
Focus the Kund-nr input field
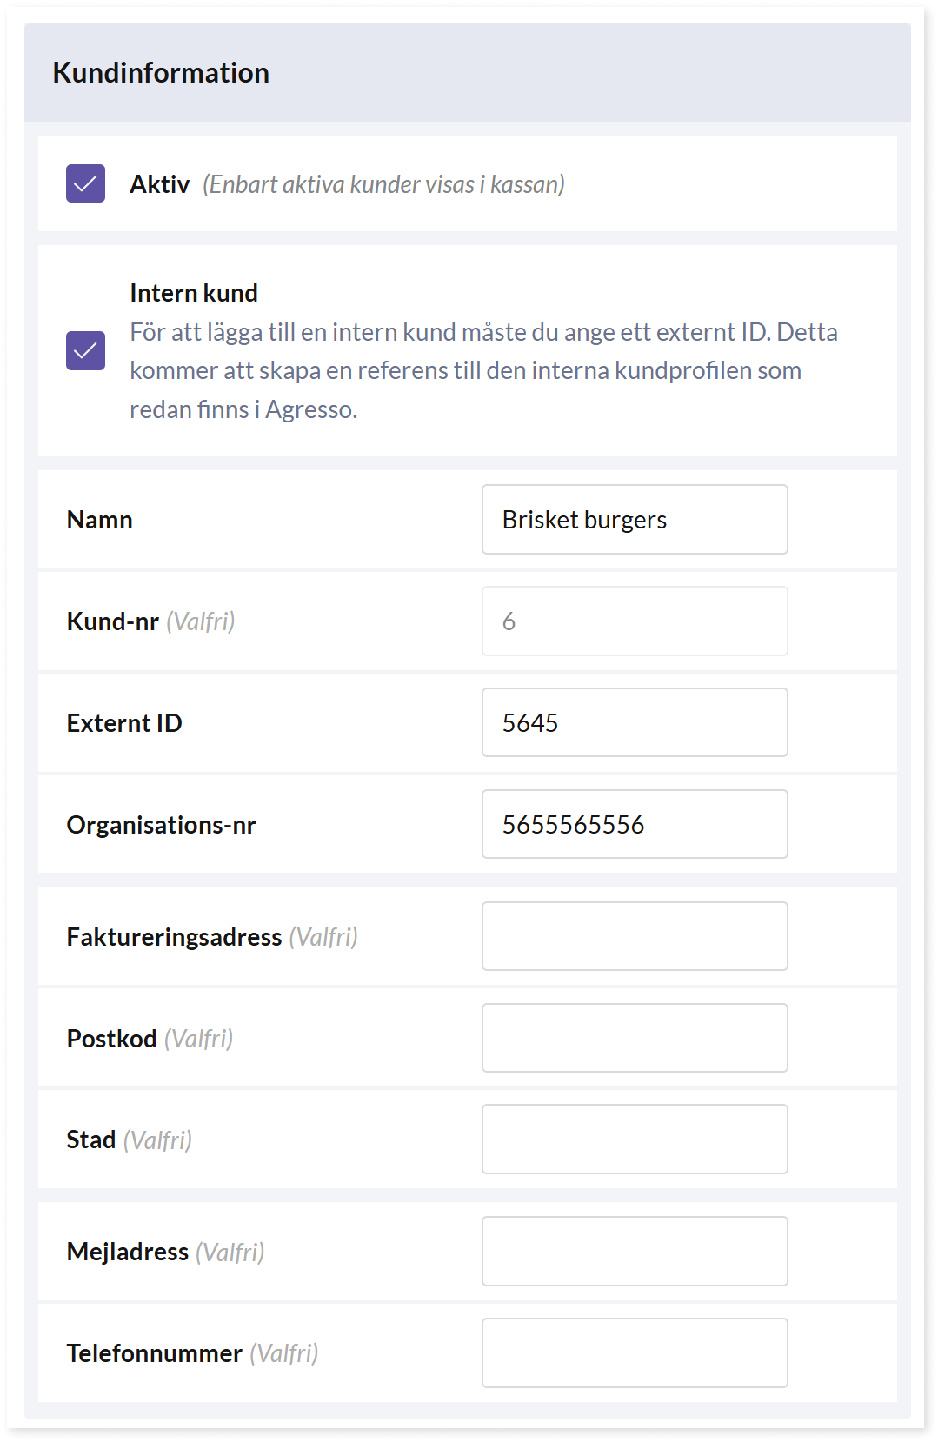click(x=635, y=621)
